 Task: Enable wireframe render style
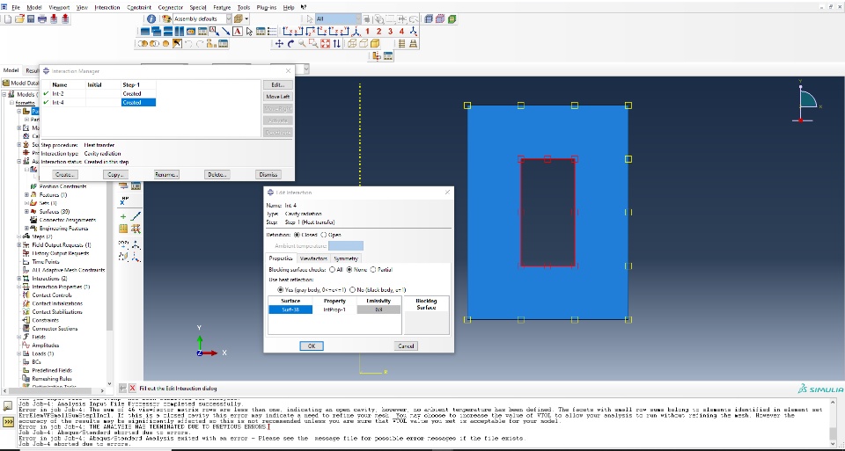coord(352,44)
